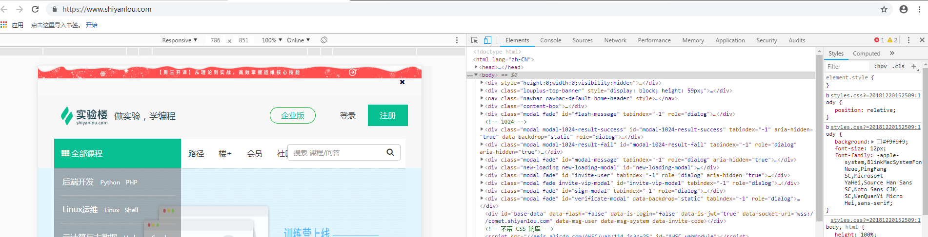Open the Performance tab
928x237 pixels.
(x=654, y=40)
